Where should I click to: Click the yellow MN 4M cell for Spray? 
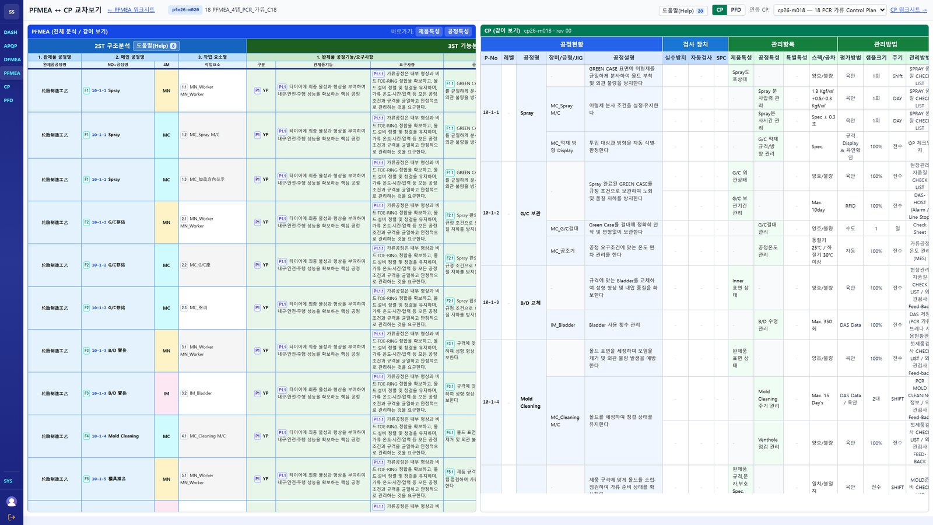[x=166, y=90]
